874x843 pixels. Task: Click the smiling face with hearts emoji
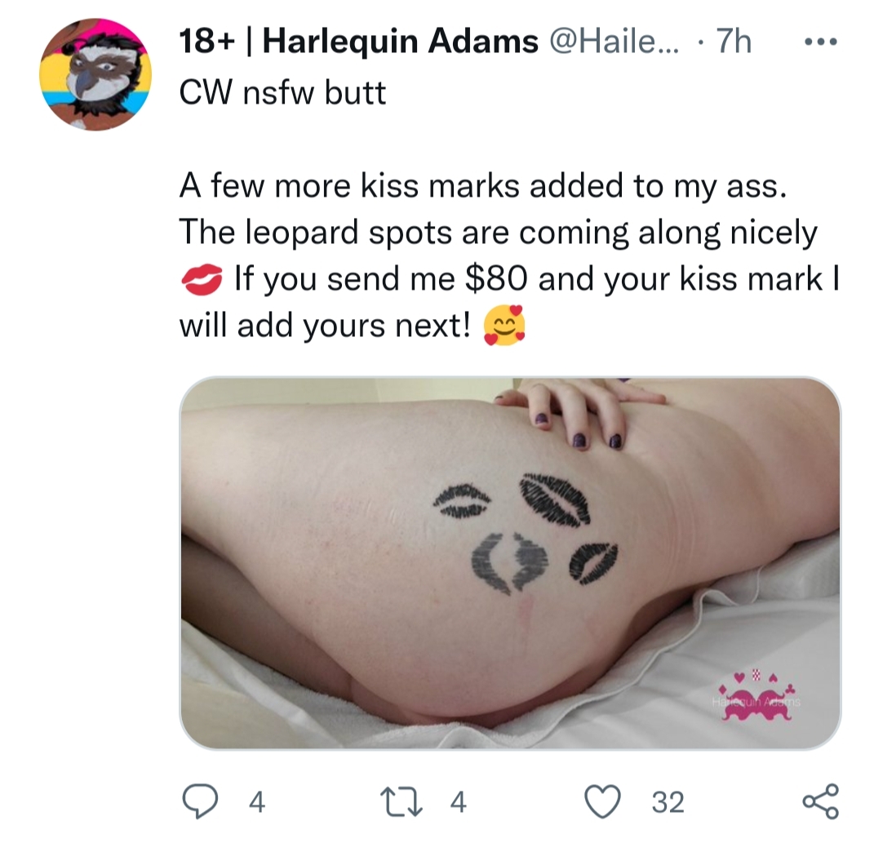click(504, 326)
